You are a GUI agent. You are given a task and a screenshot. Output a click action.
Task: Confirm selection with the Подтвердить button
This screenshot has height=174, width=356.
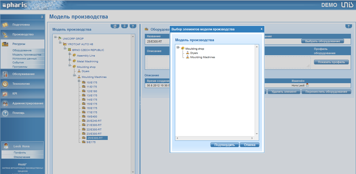[x=225, y=145]
